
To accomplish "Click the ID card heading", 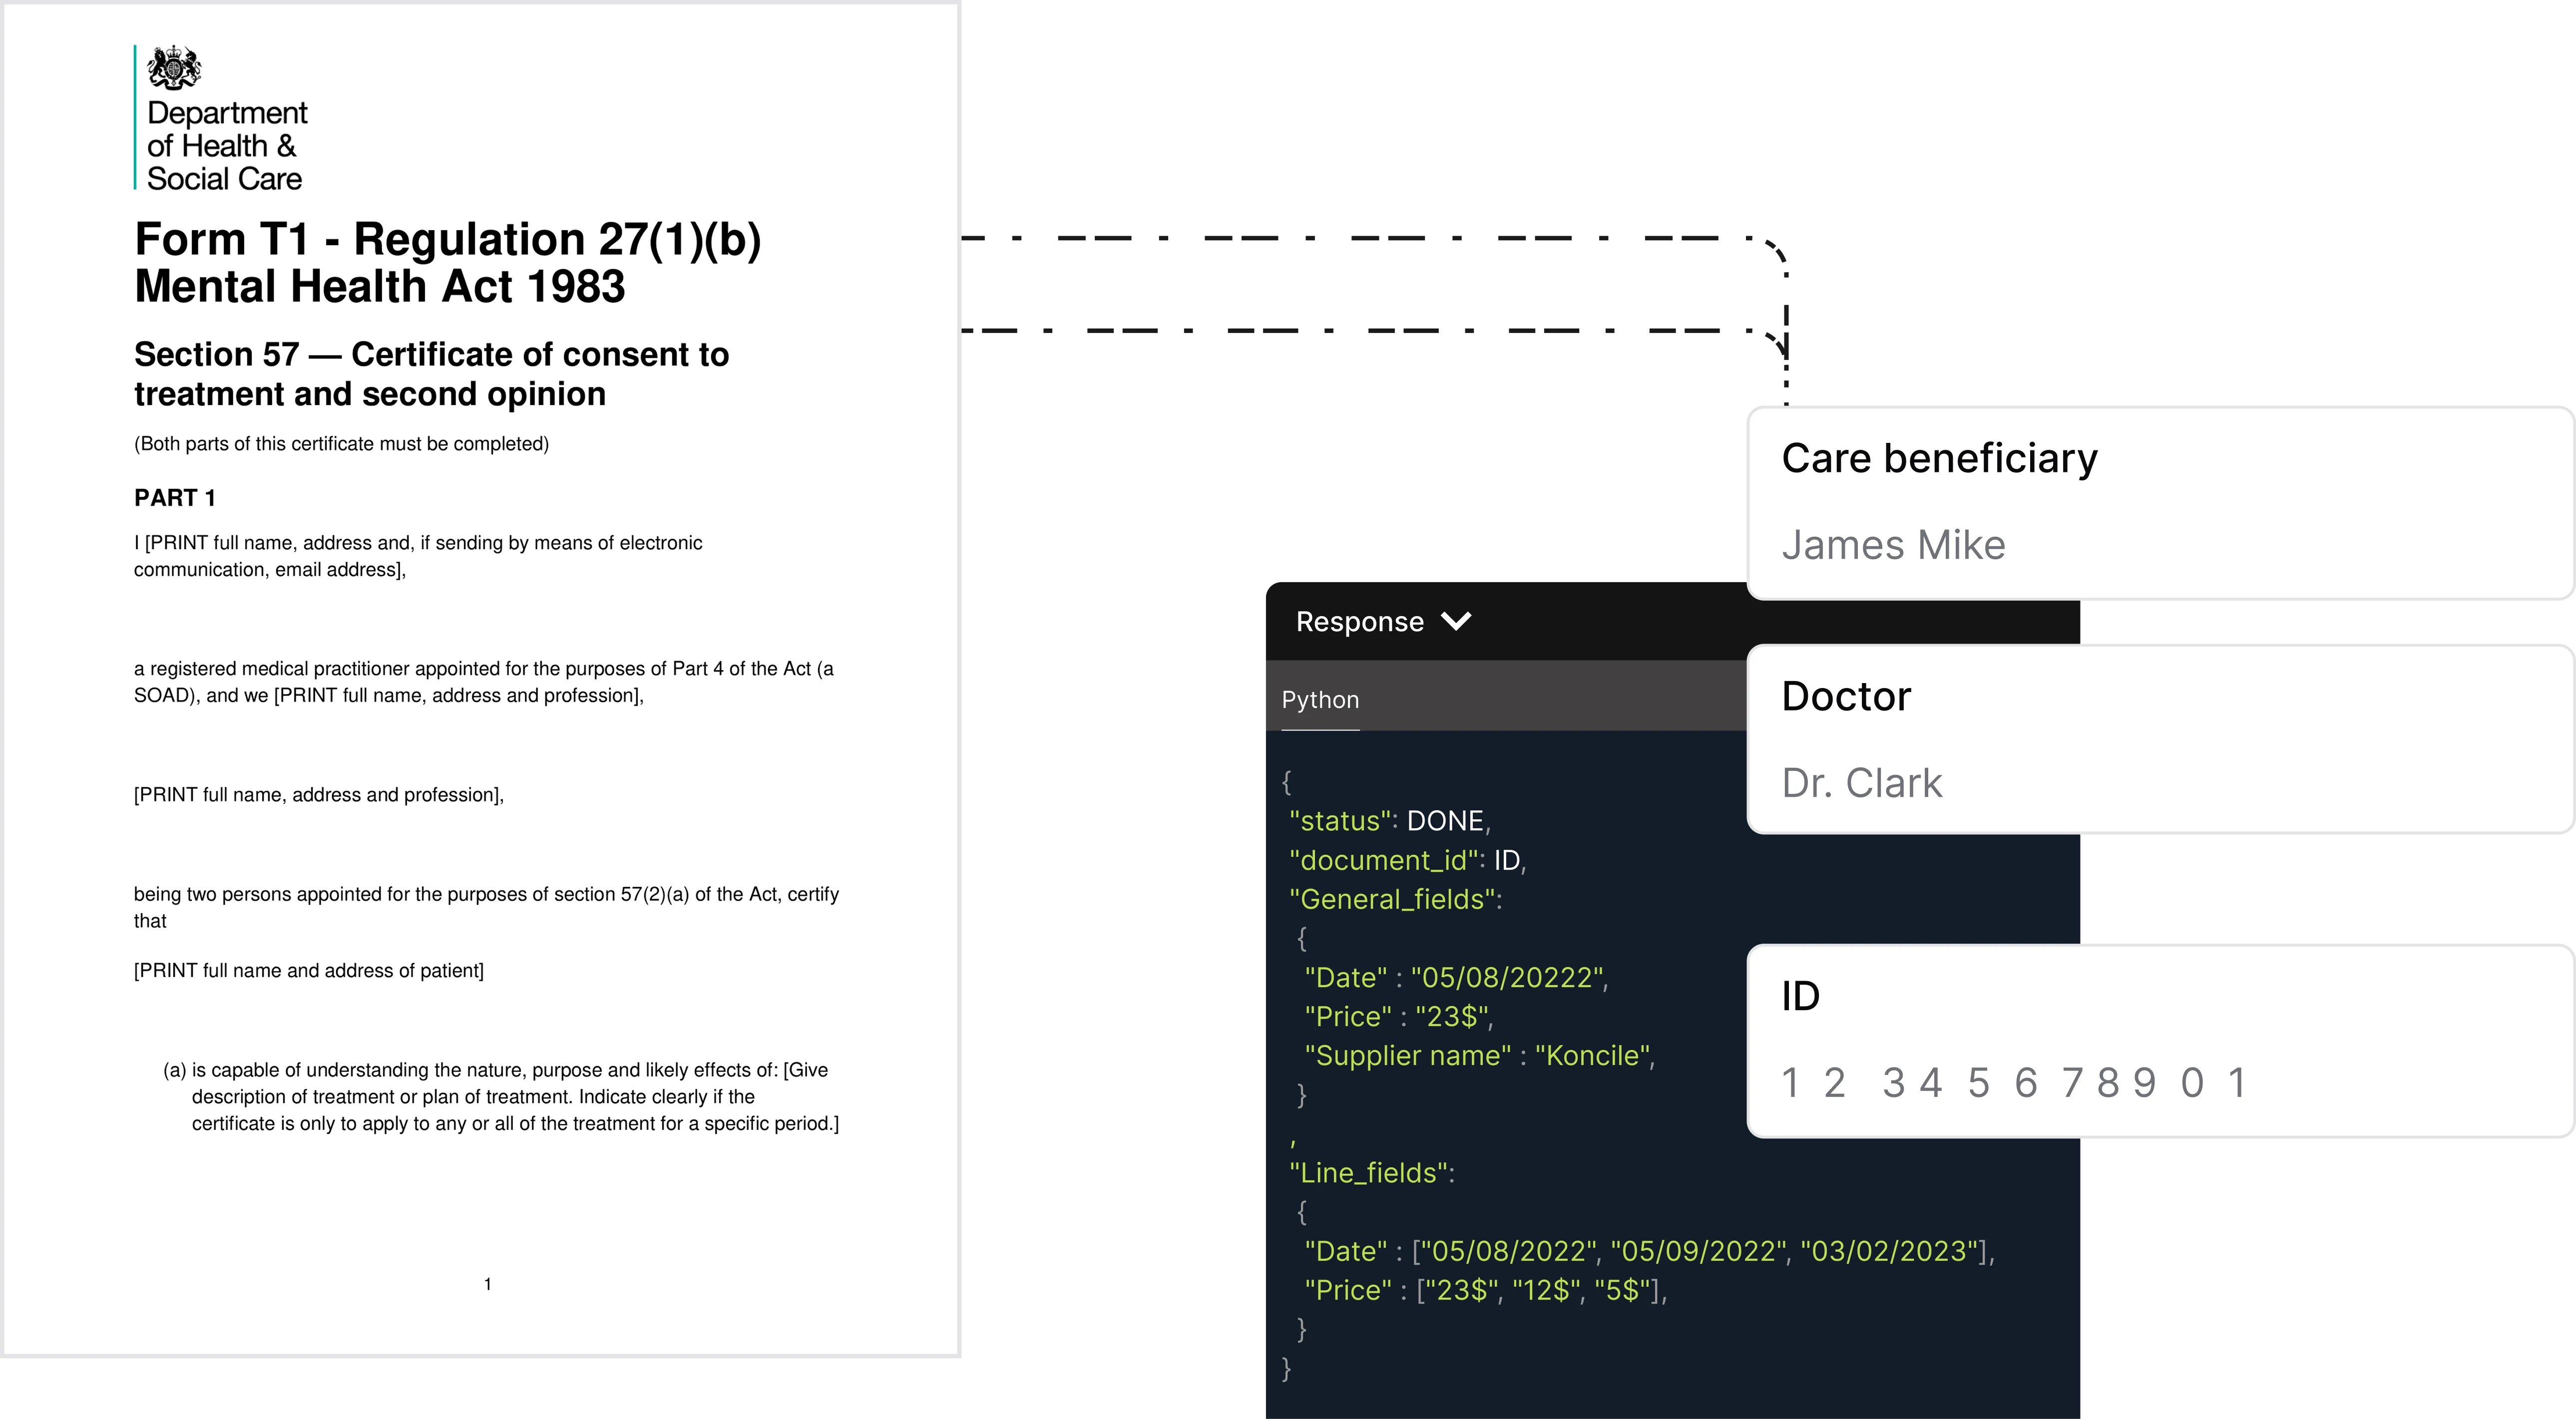I will tap(1800, 996).
